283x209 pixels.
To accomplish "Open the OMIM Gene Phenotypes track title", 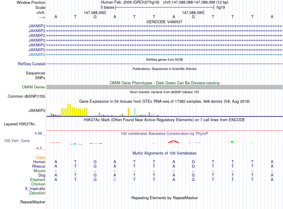I will point(165,83).
